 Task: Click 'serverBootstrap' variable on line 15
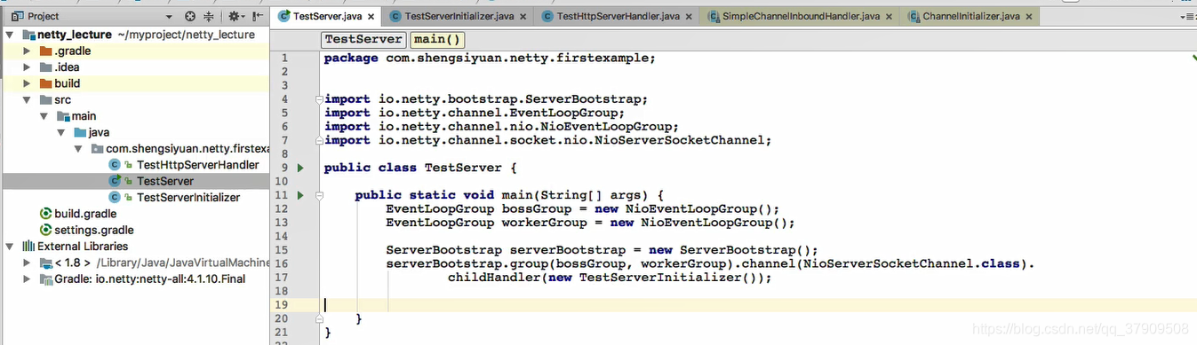[567, 250]
